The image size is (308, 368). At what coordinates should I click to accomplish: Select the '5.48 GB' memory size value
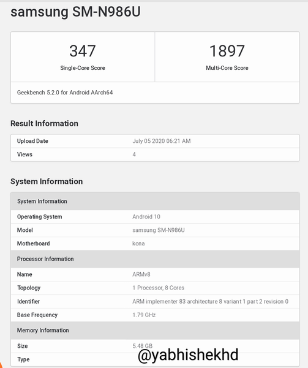coord(143,346)
